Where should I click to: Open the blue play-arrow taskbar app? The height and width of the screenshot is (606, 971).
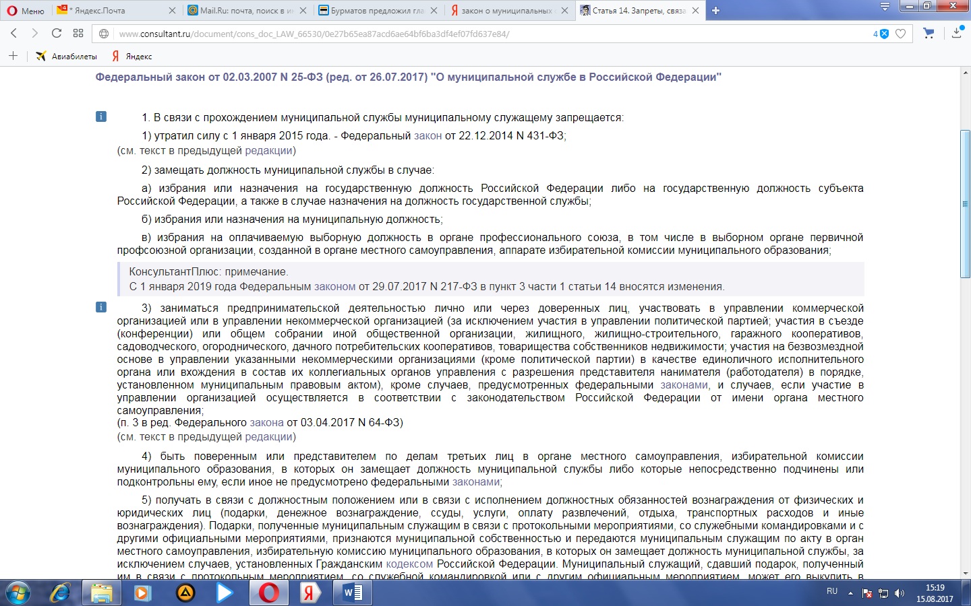tap(225, 593)
